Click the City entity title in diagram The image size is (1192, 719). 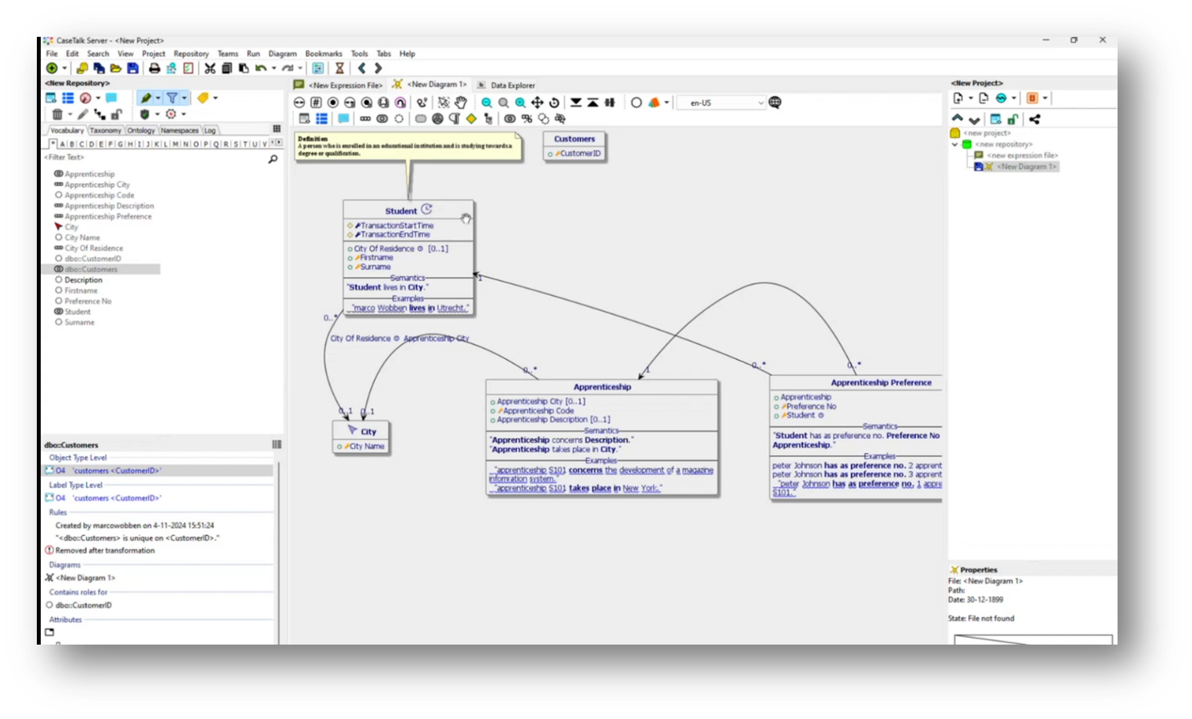tap(368, 432)
